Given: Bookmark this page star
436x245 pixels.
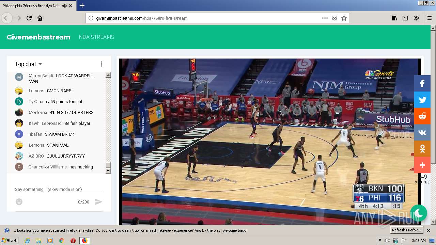Looking at the screenshot, I should tap(344, 18).
